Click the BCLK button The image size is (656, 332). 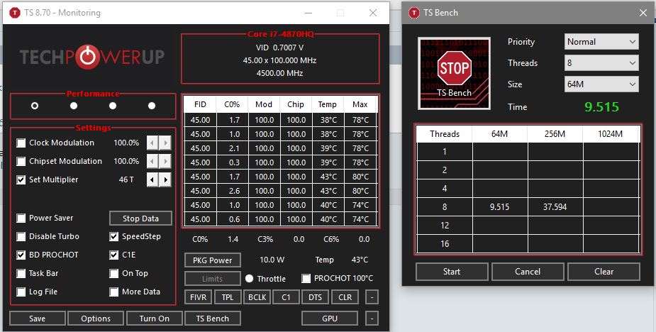[x=257, y=297]
